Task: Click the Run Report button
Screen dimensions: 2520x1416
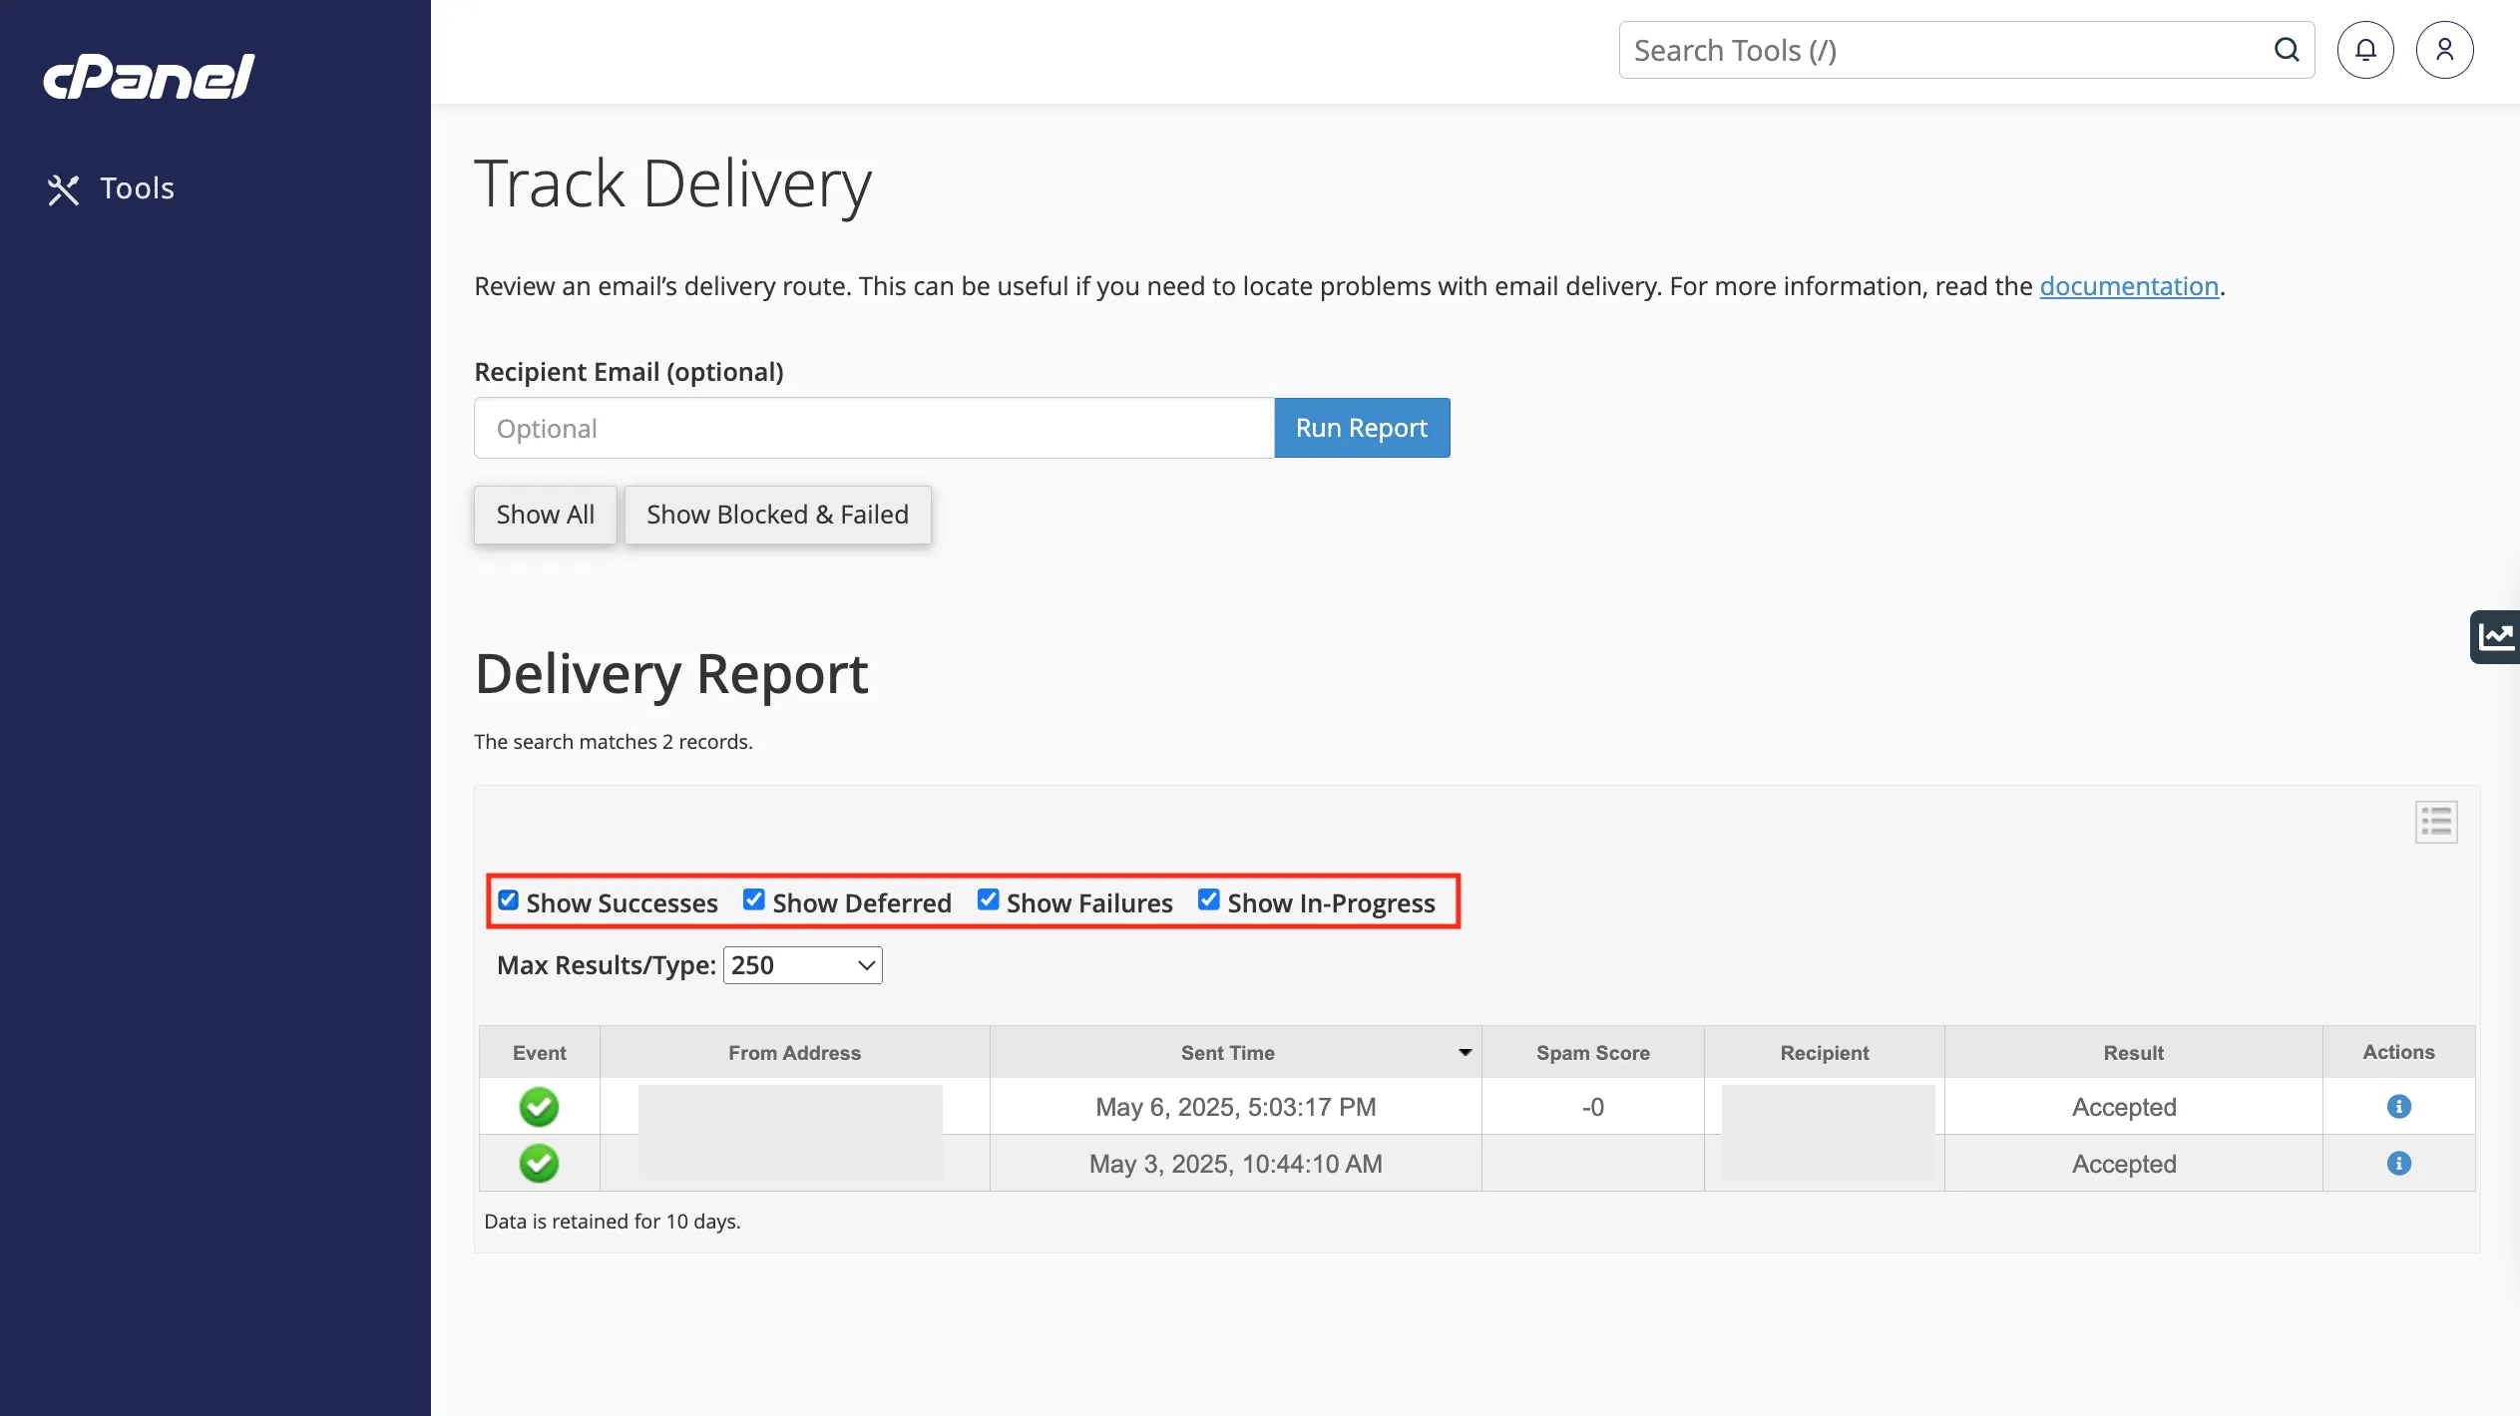Action: (1361, 428)
